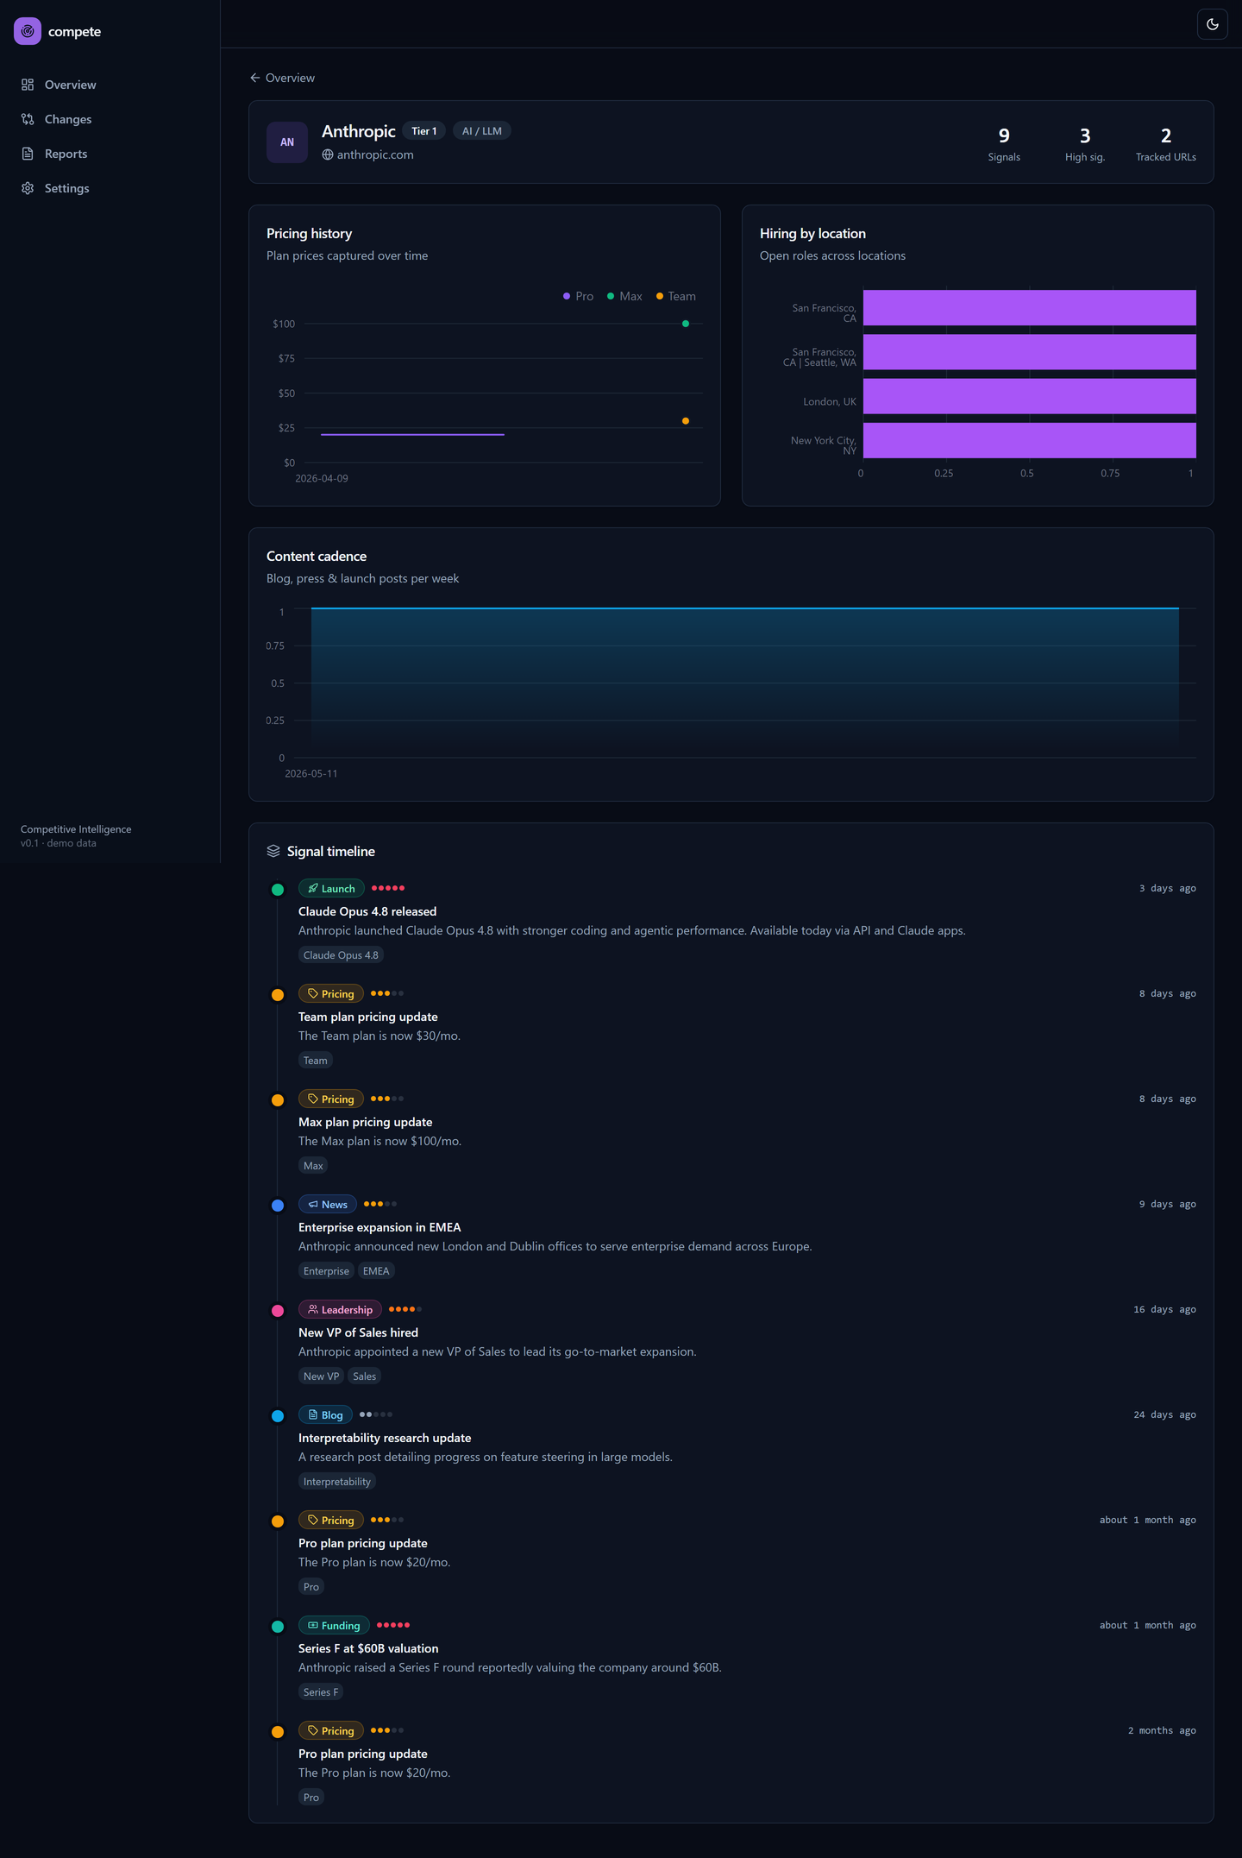
Task: Click the banknote icon in the Funding badge
Action: [313, 1626]
